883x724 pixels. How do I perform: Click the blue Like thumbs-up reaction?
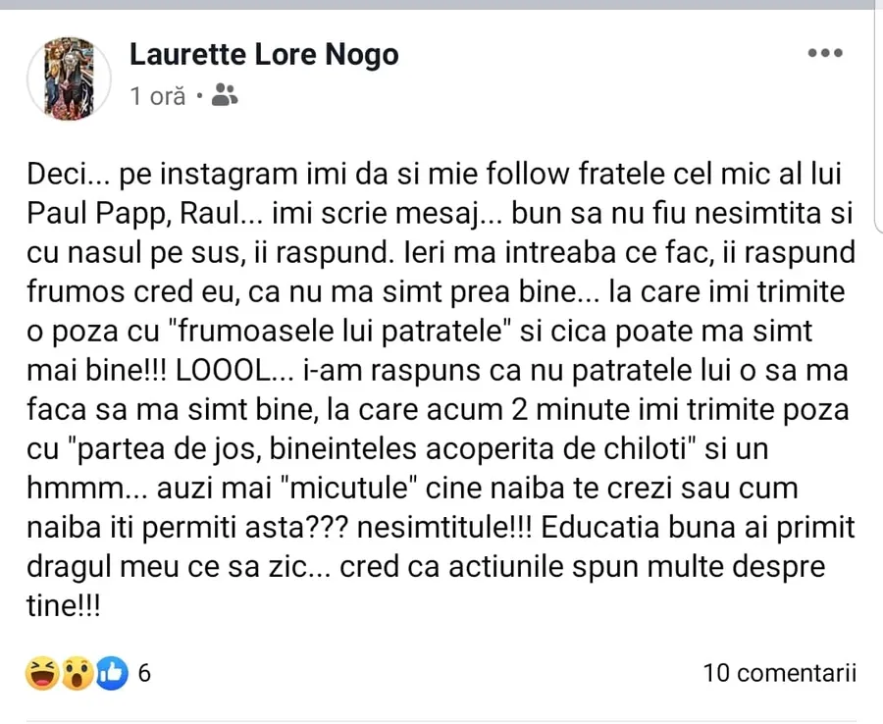pos(111,673)
